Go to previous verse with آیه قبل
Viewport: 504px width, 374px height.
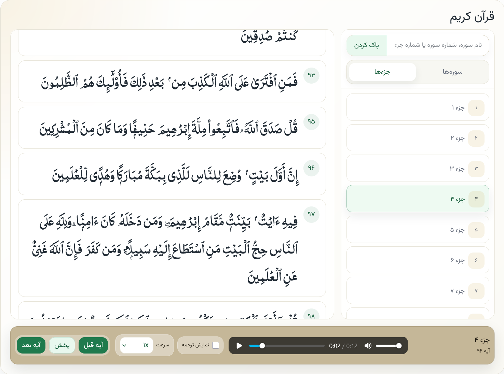93,345
